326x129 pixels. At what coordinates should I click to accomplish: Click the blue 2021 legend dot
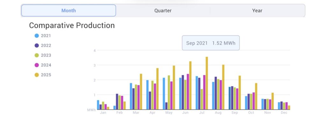pos(37,36)
